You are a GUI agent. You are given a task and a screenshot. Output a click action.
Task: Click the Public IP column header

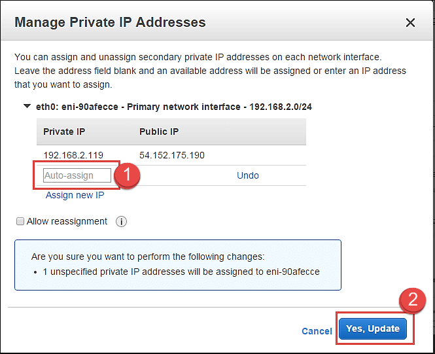click(159, 132)
